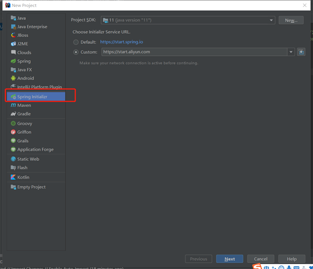313x269 pixels.
Task: Close the New Project dialog
Action: 305,5
